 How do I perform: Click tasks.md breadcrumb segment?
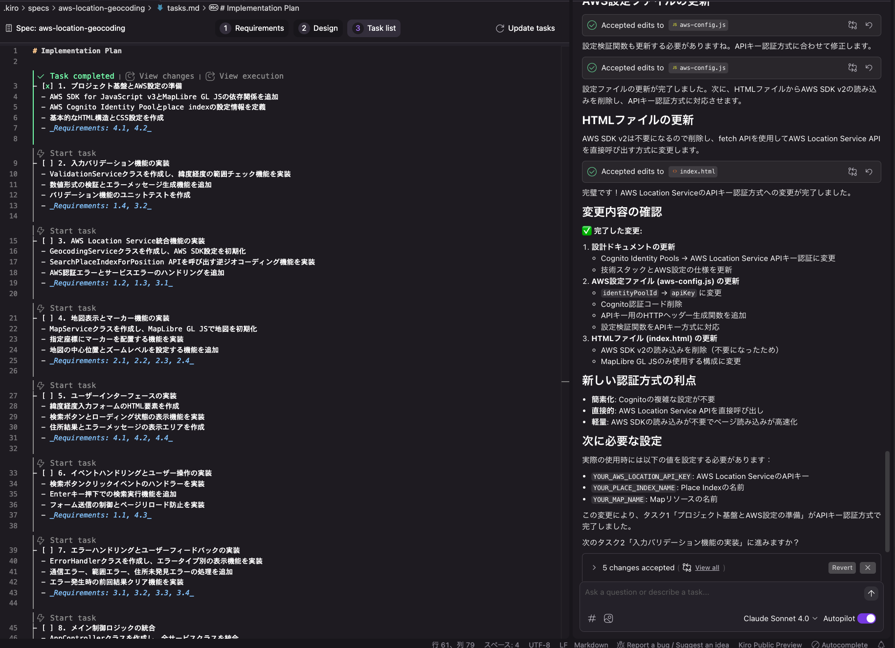click(x=183, y=8)
